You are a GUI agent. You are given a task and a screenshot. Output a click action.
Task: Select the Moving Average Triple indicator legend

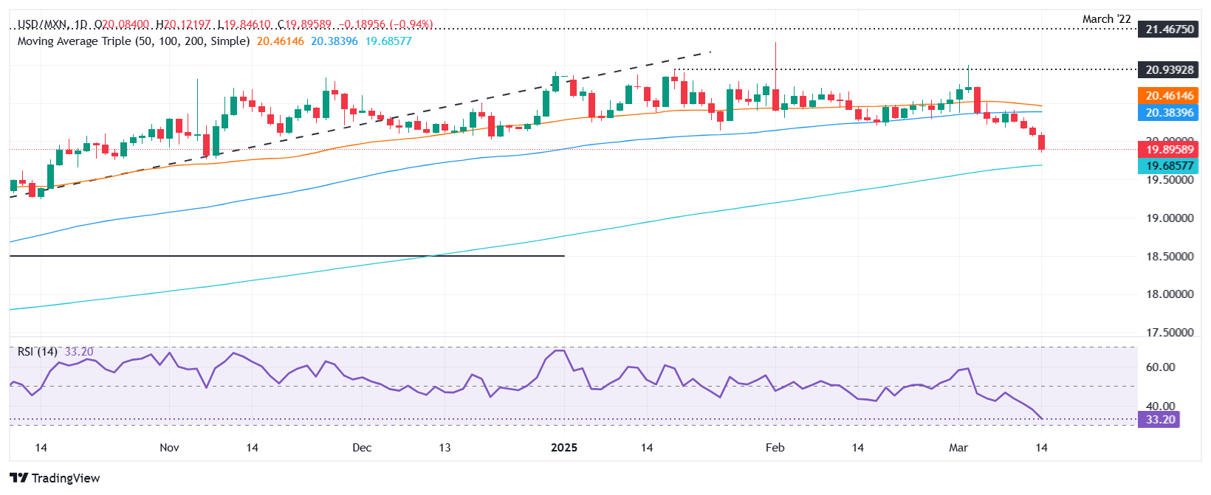(x=133, y=41)
